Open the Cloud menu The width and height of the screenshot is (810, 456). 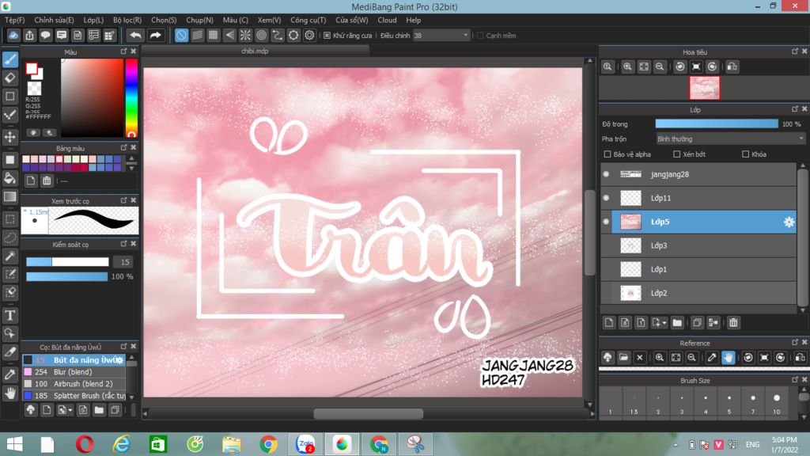[x=387, y=20]
